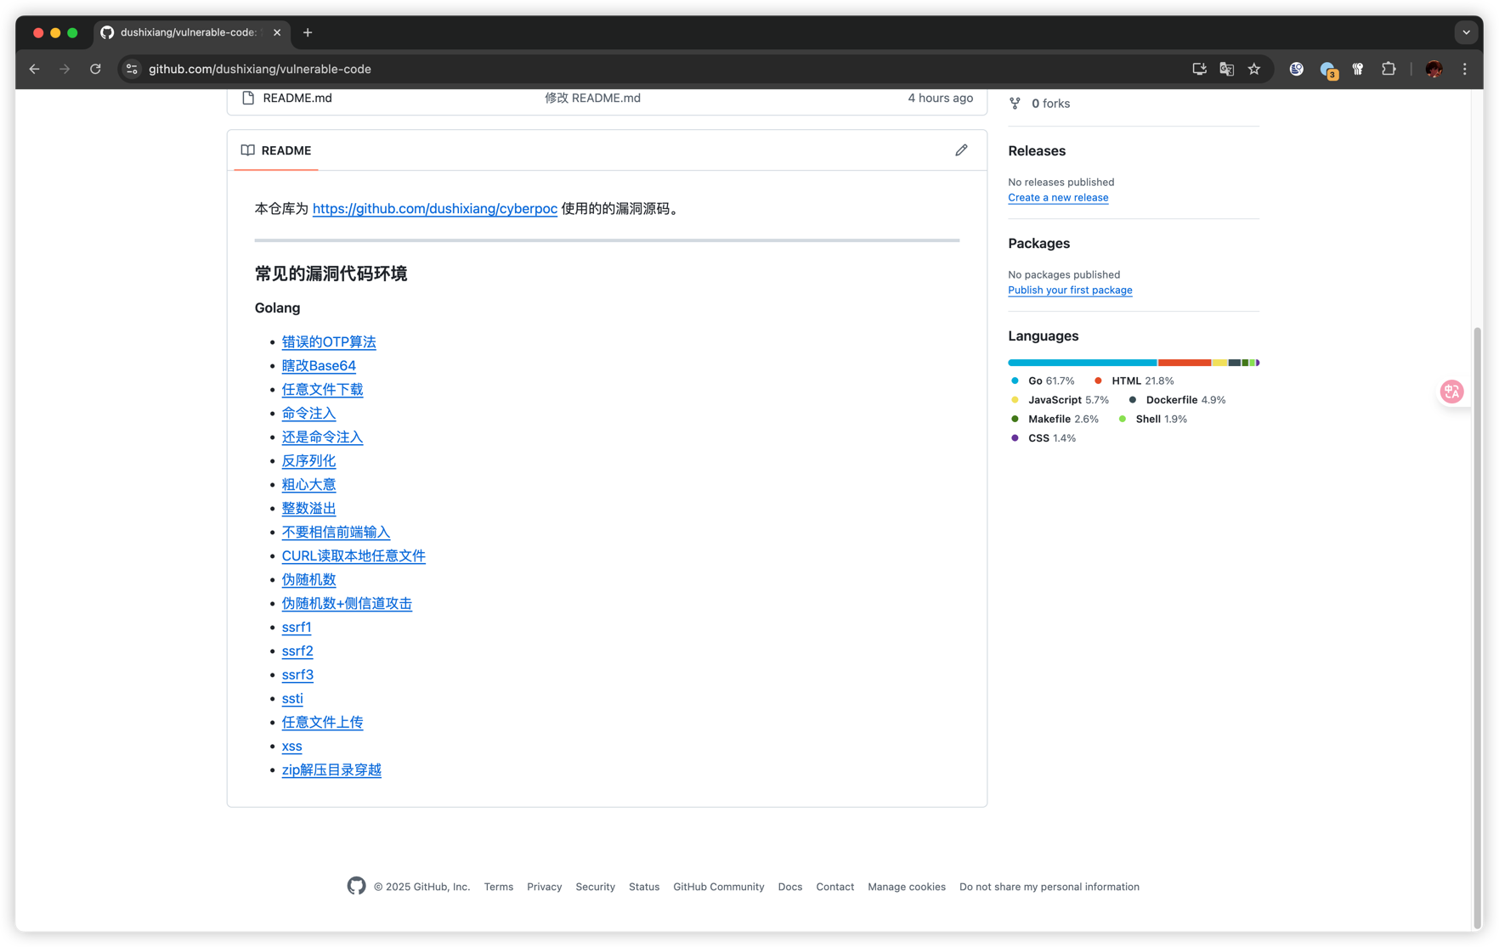Click the browser reload icon
This screenshot has height=947, width=1499.
(x=95, y=69)
